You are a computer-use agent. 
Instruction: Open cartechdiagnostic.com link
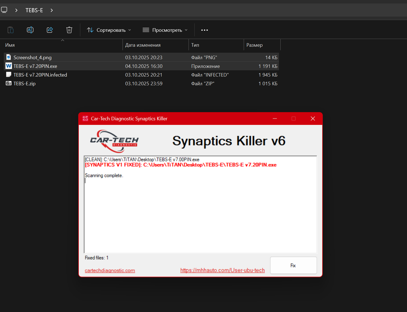tap(110, 270)
